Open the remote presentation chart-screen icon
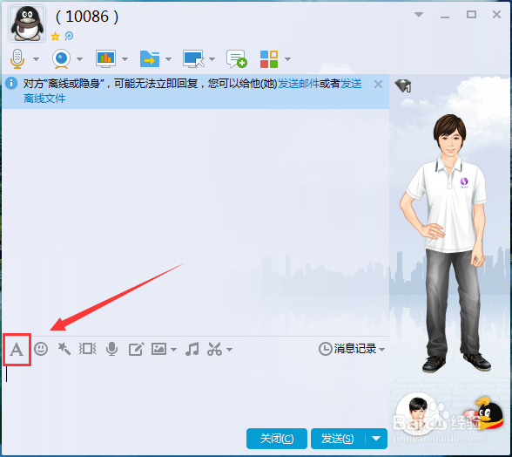Image resolution: width=512 pixels, height=457 pixels. point(105,59)
